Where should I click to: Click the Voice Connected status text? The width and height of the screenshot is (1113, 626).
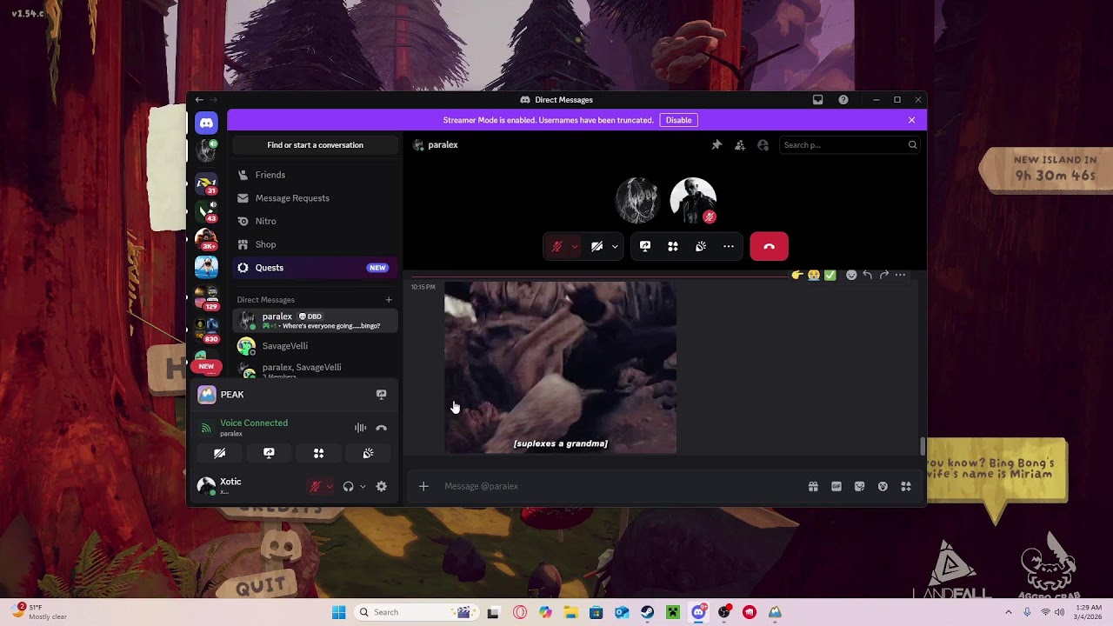tap(254, 423)
